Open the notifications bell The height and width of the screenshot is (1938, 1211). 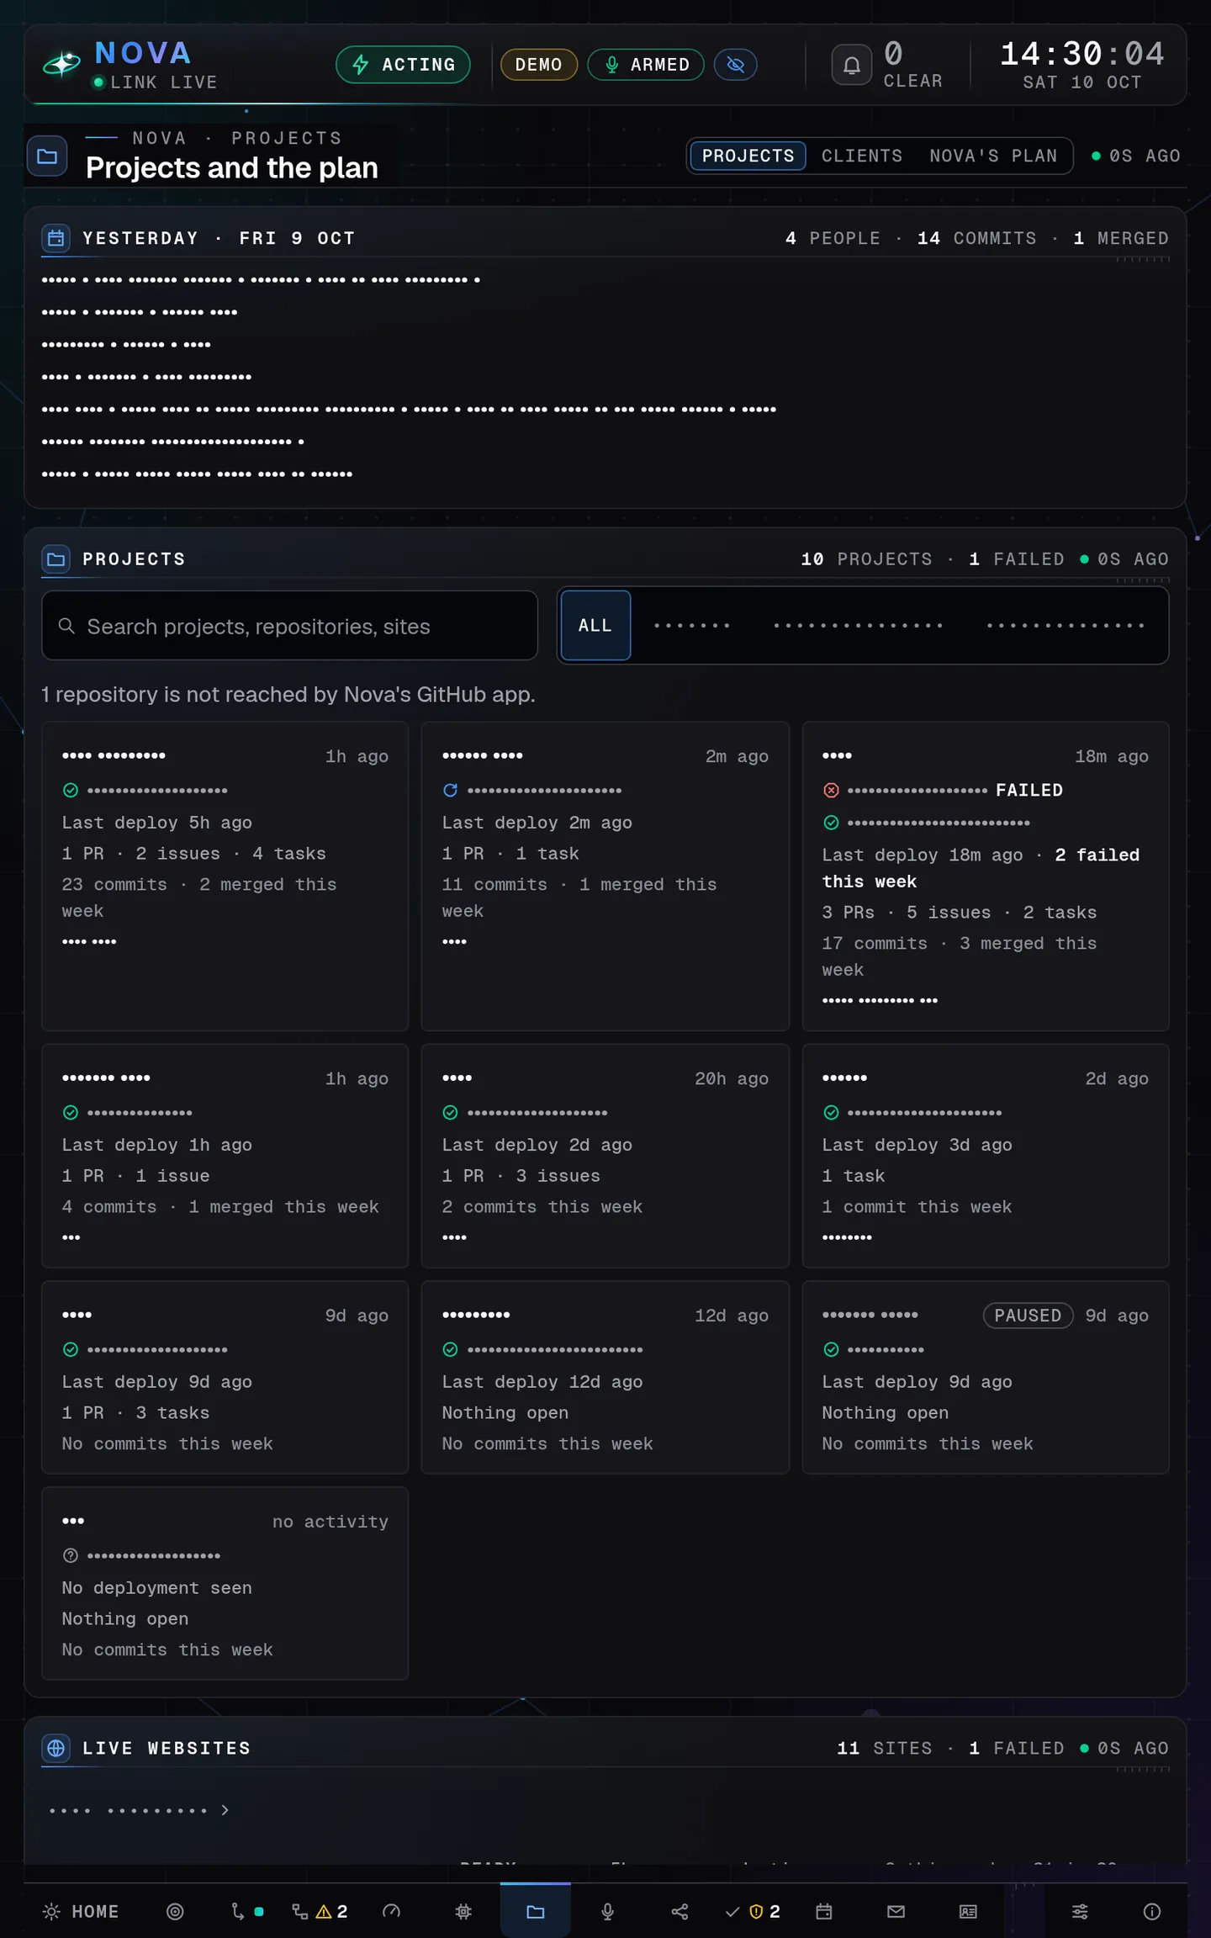851,65
